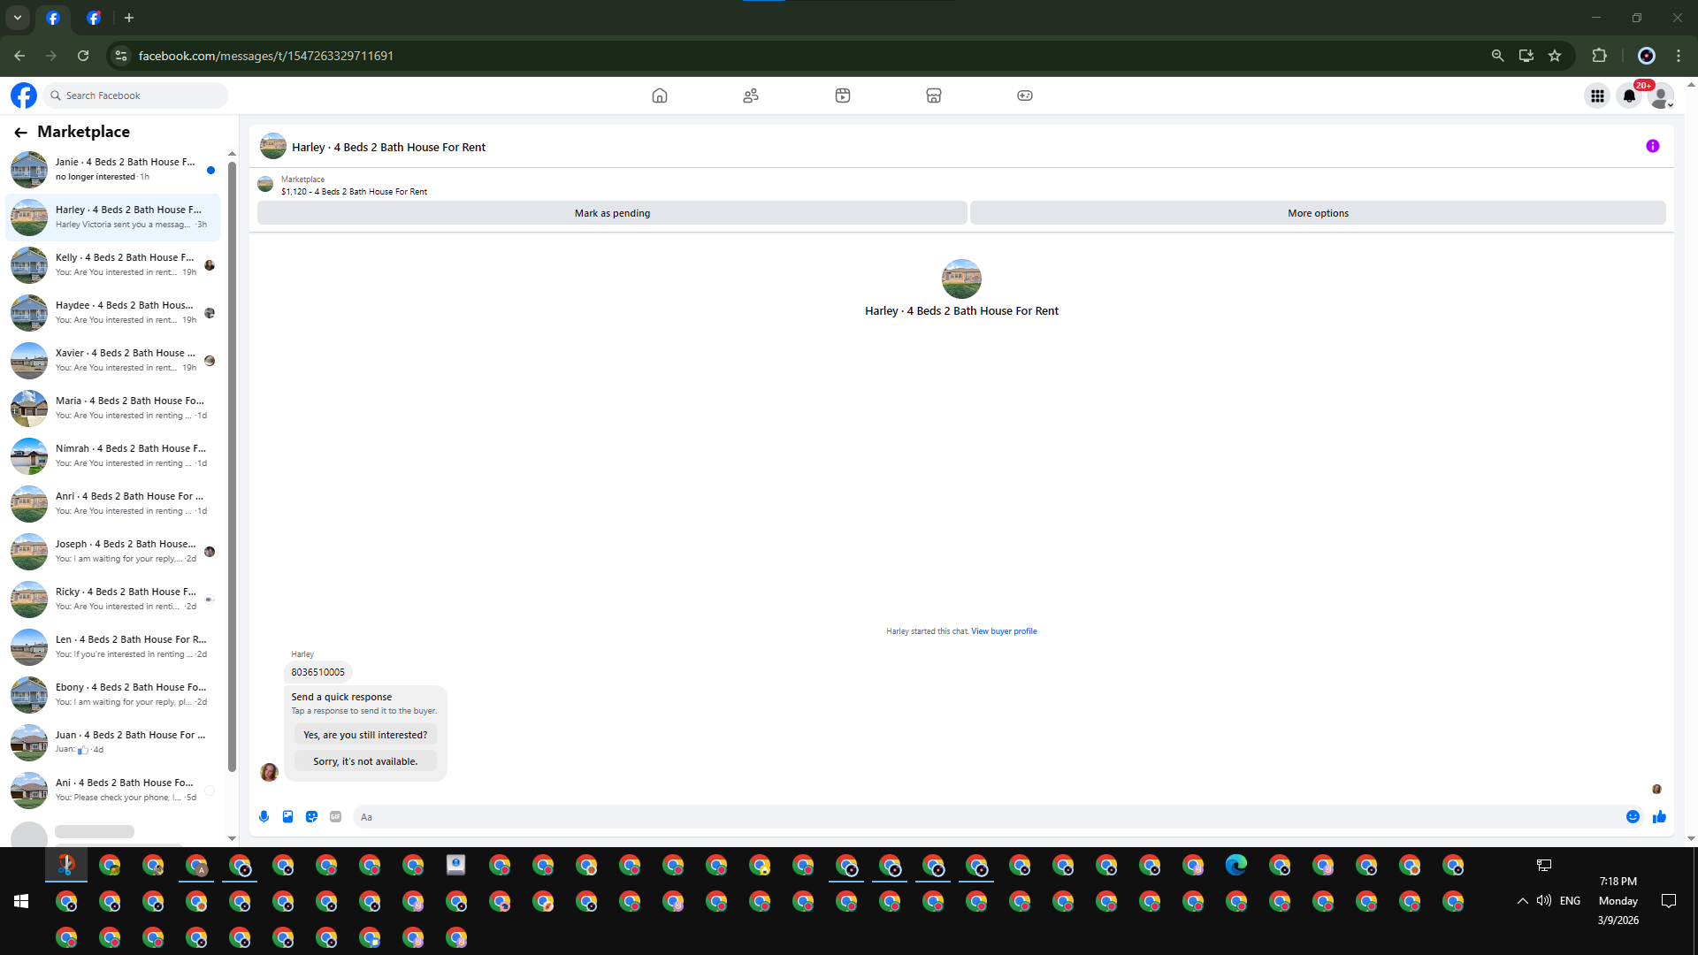Open the notifications bell

click(x=1629, y=95)
